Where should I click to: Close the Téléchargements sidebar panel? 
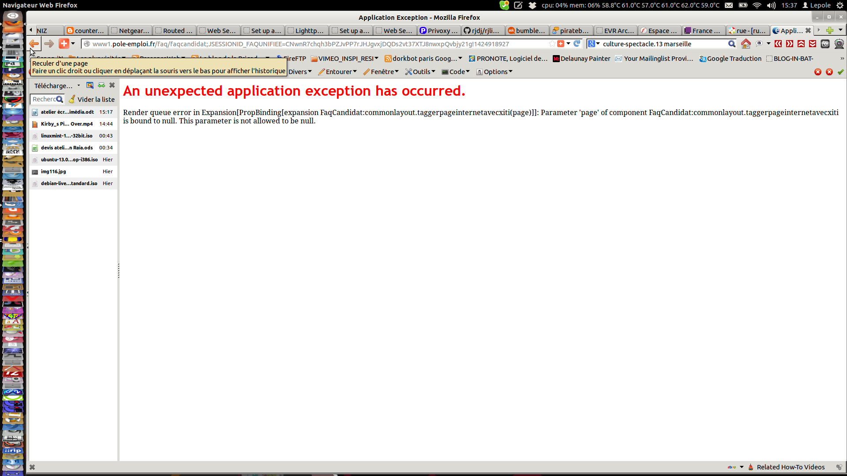(112, 86)
